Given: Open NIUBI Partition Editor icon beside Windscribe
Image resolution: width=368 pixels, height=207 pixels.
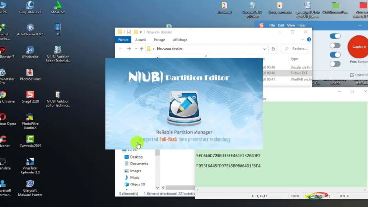Looking at the screenshot, I should click(57, 54).
